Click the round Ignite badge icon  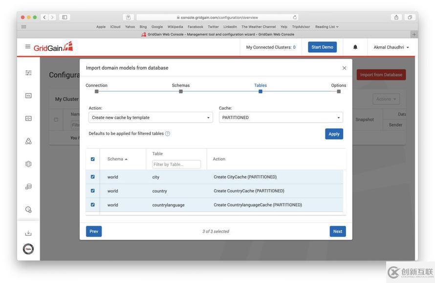pos(28,249)
